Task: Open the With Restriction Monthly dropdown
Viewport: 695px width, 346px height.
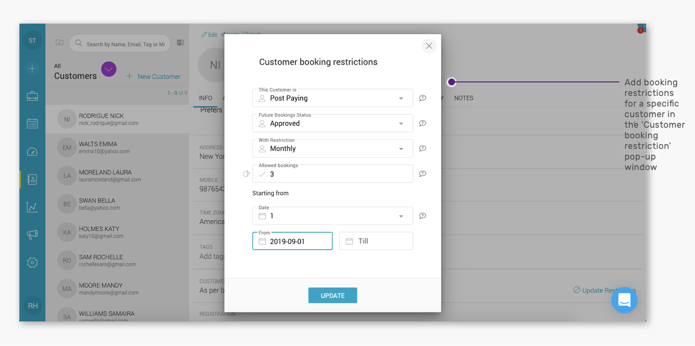Action: point(333,148)
